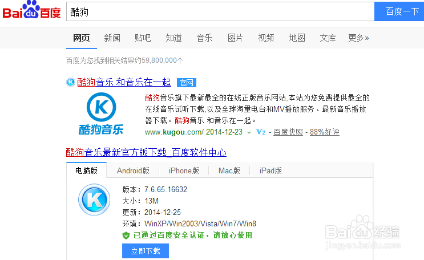Click the 88%好评 rating link
The height and width of the screenshot is (260, 424).
[x=325, y=132]
